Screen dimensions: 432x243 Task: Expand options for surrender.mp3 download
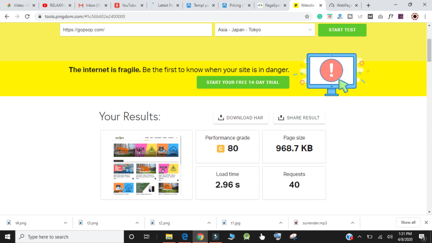(x=352, y=223)
